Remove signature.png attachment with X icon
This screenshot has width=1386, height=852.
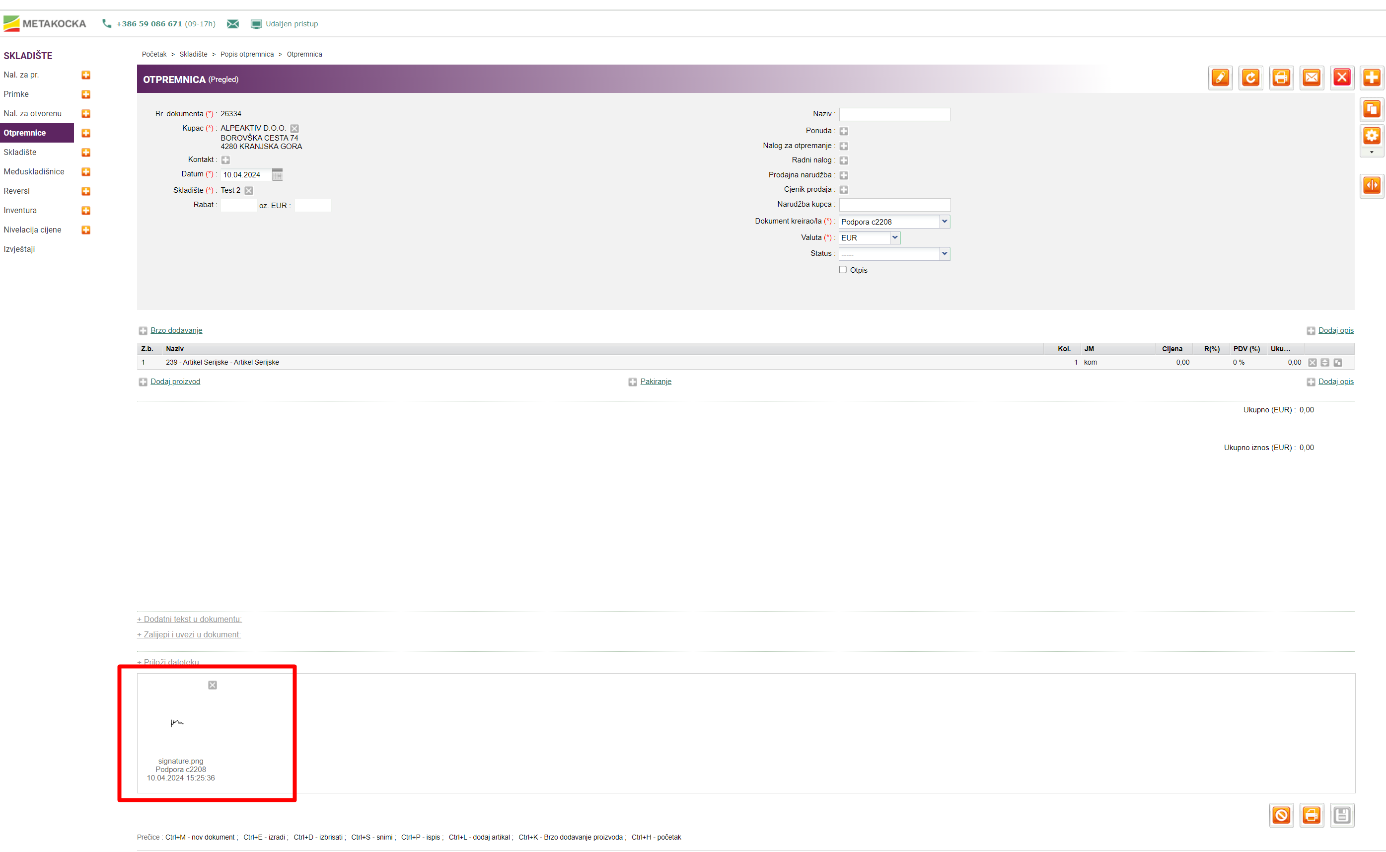pyautogui.click(x=213, y=685)
